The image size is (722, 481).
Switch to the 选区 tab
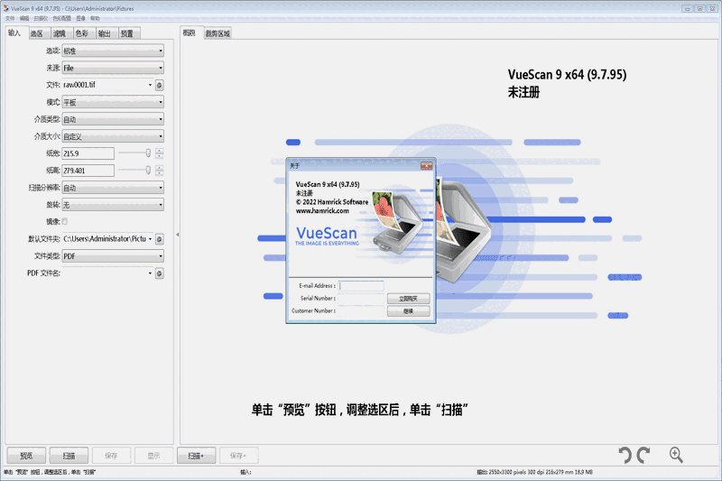coord(38,33)
